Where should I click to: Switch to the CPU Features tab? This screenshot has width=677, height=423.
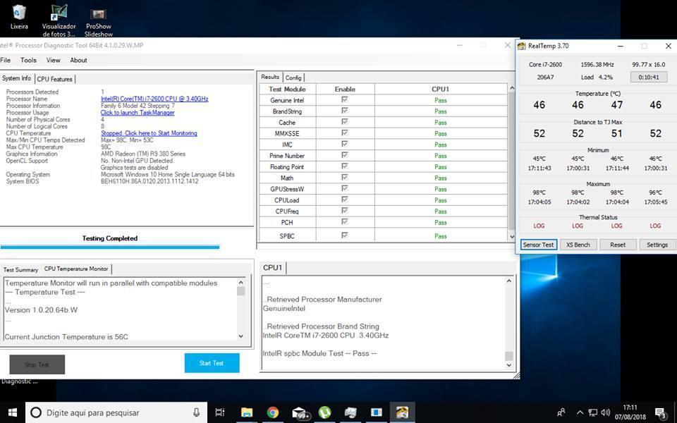(54, 79)
